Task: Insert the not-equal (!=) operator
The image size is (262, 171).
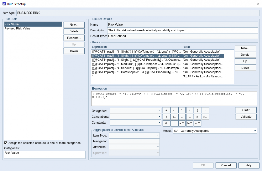Action: click(x=190, y=117)
